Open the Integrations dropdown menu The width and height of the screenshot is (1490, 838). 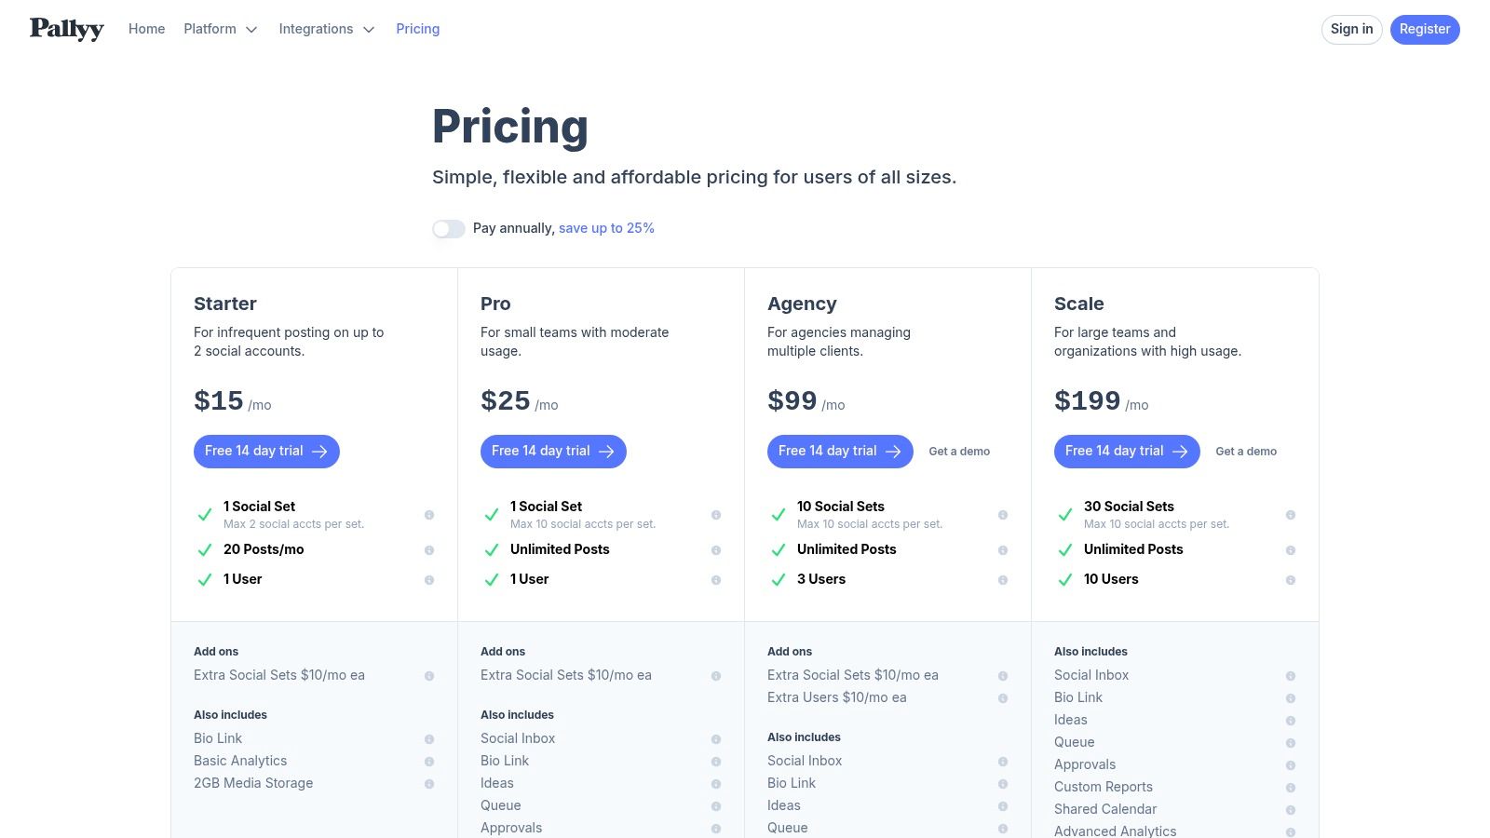326,29
